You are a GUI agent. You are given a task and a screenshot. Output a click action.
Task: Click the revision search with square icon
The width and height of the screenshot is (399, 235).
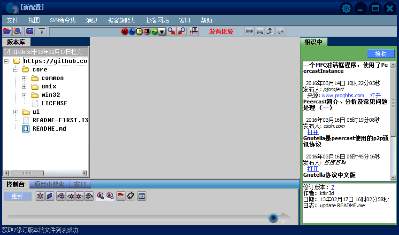pyautogui.click(x=100, y=196)
